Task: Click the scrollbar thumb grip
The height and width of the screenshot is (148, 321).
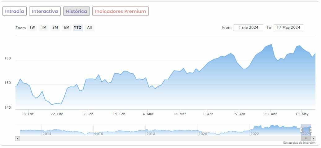Action: (x=306, y=138)
